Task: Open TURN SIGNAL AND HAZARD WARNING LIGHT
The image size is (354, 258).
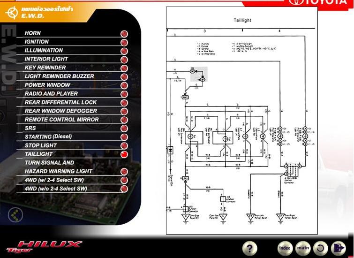Action: click(x=58, y=167)
